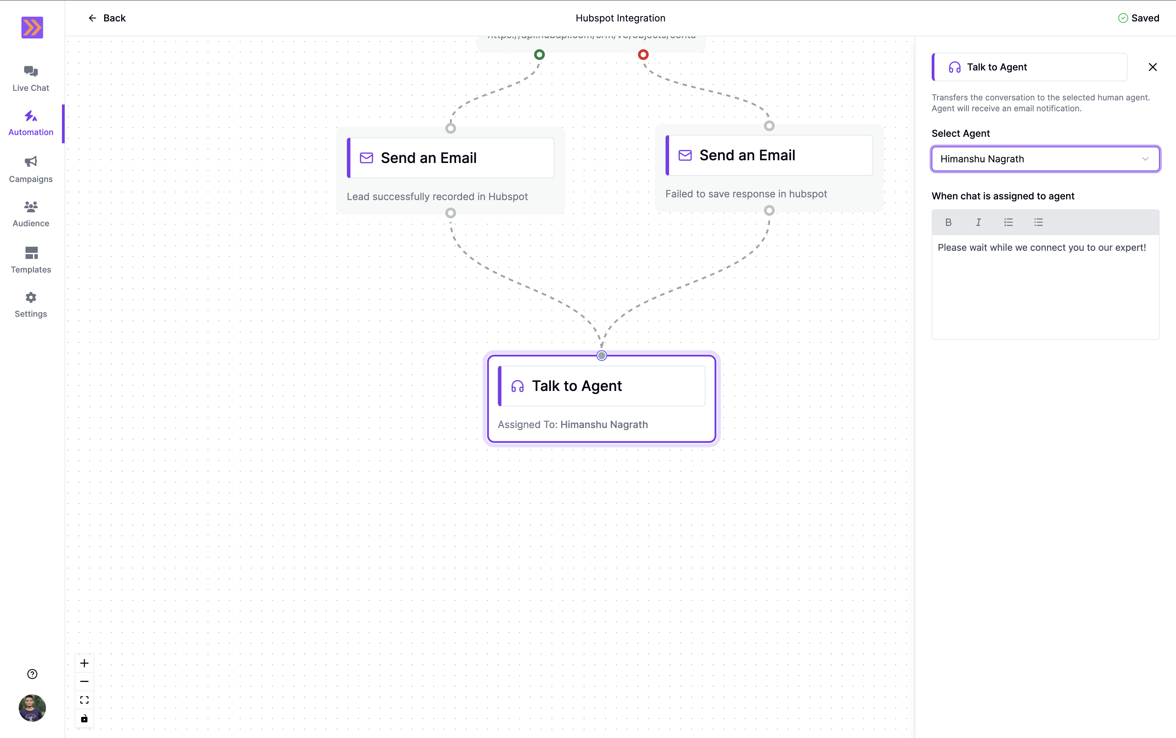1176x738 pixels.
Task: Select the Talk to Agent node on canvas
Action: [x=601, y=385]
